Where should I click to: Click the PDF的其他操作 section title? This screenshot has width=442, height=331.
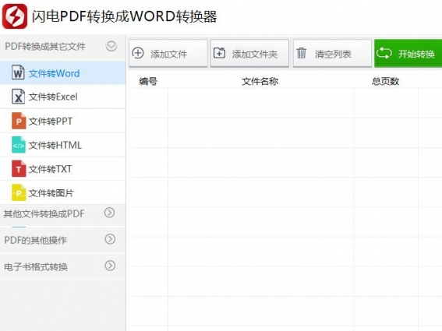point(36,241)
